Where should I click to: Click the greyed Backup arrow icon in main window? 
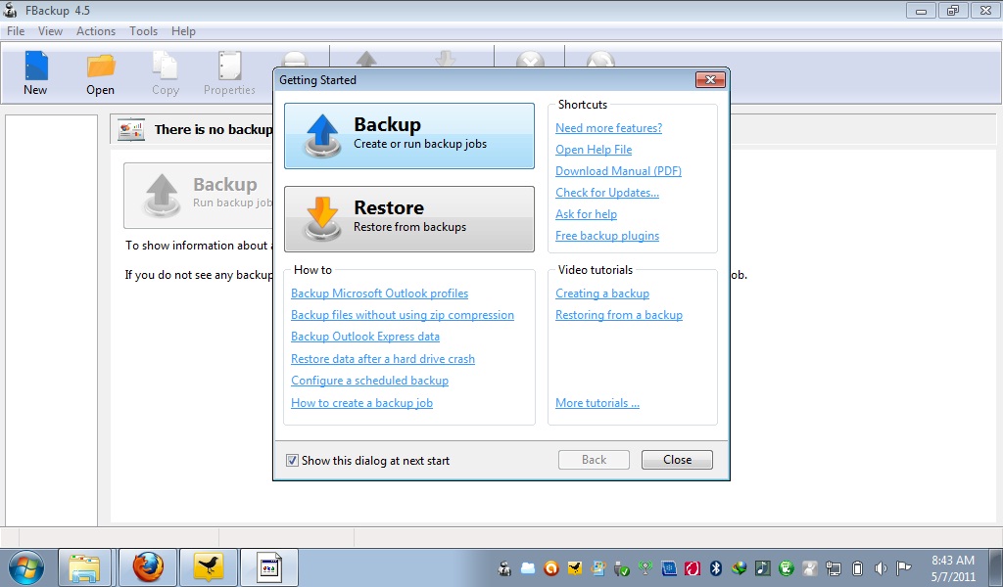[x=162, y=196]
